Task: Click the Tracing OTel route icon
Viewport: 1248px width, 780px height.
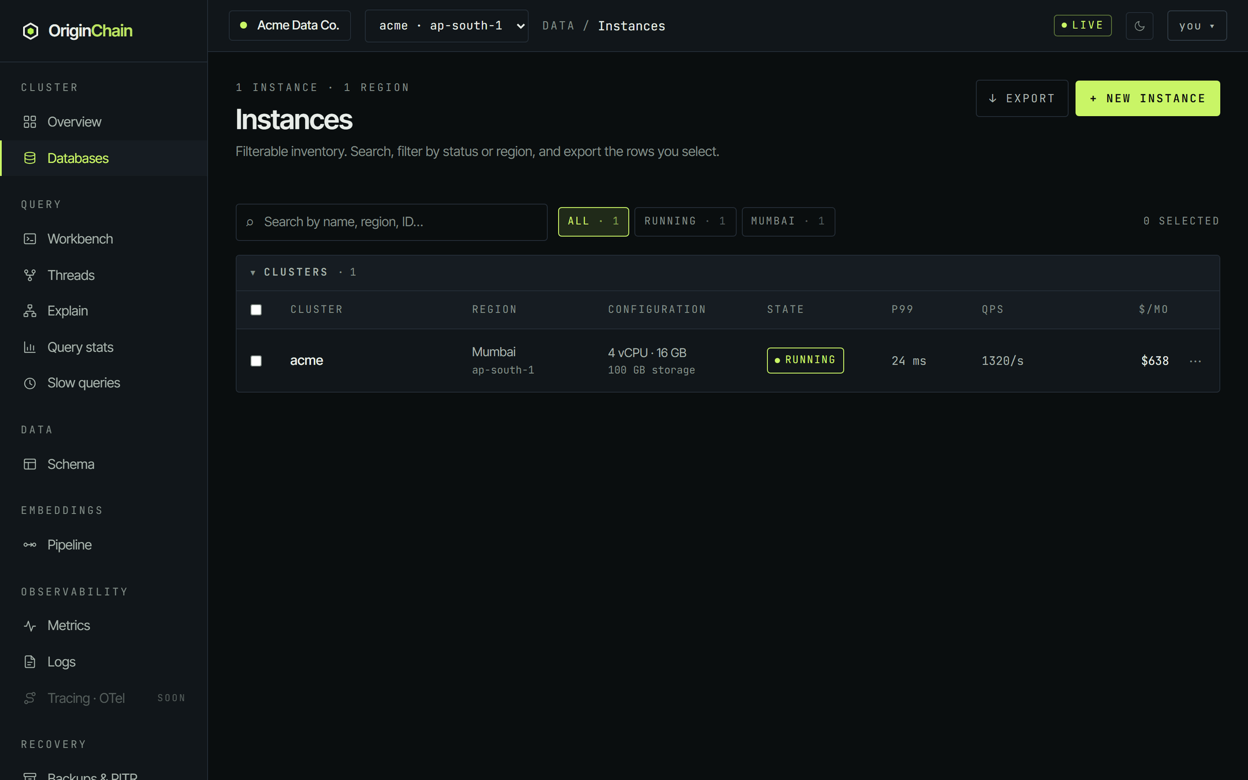Action: click(30, 698)
